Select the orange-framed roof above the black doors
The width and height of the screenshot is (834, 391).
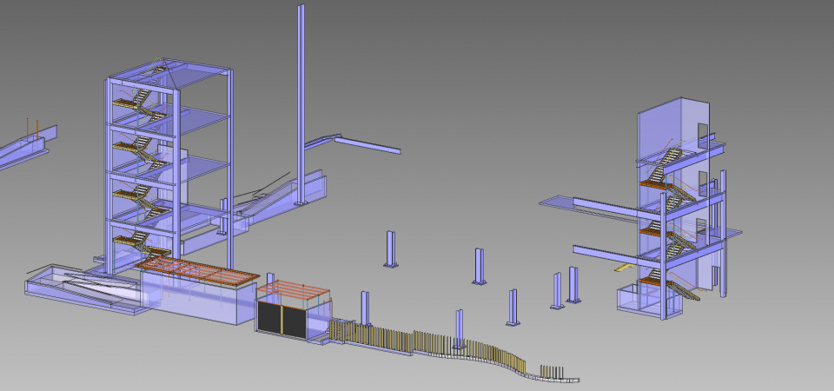[295, 288]
